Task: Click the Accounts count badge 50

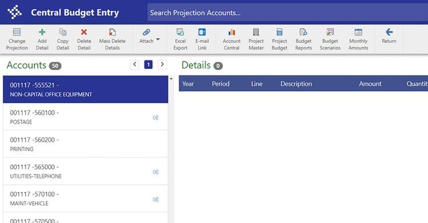Action: click(55, 66)
